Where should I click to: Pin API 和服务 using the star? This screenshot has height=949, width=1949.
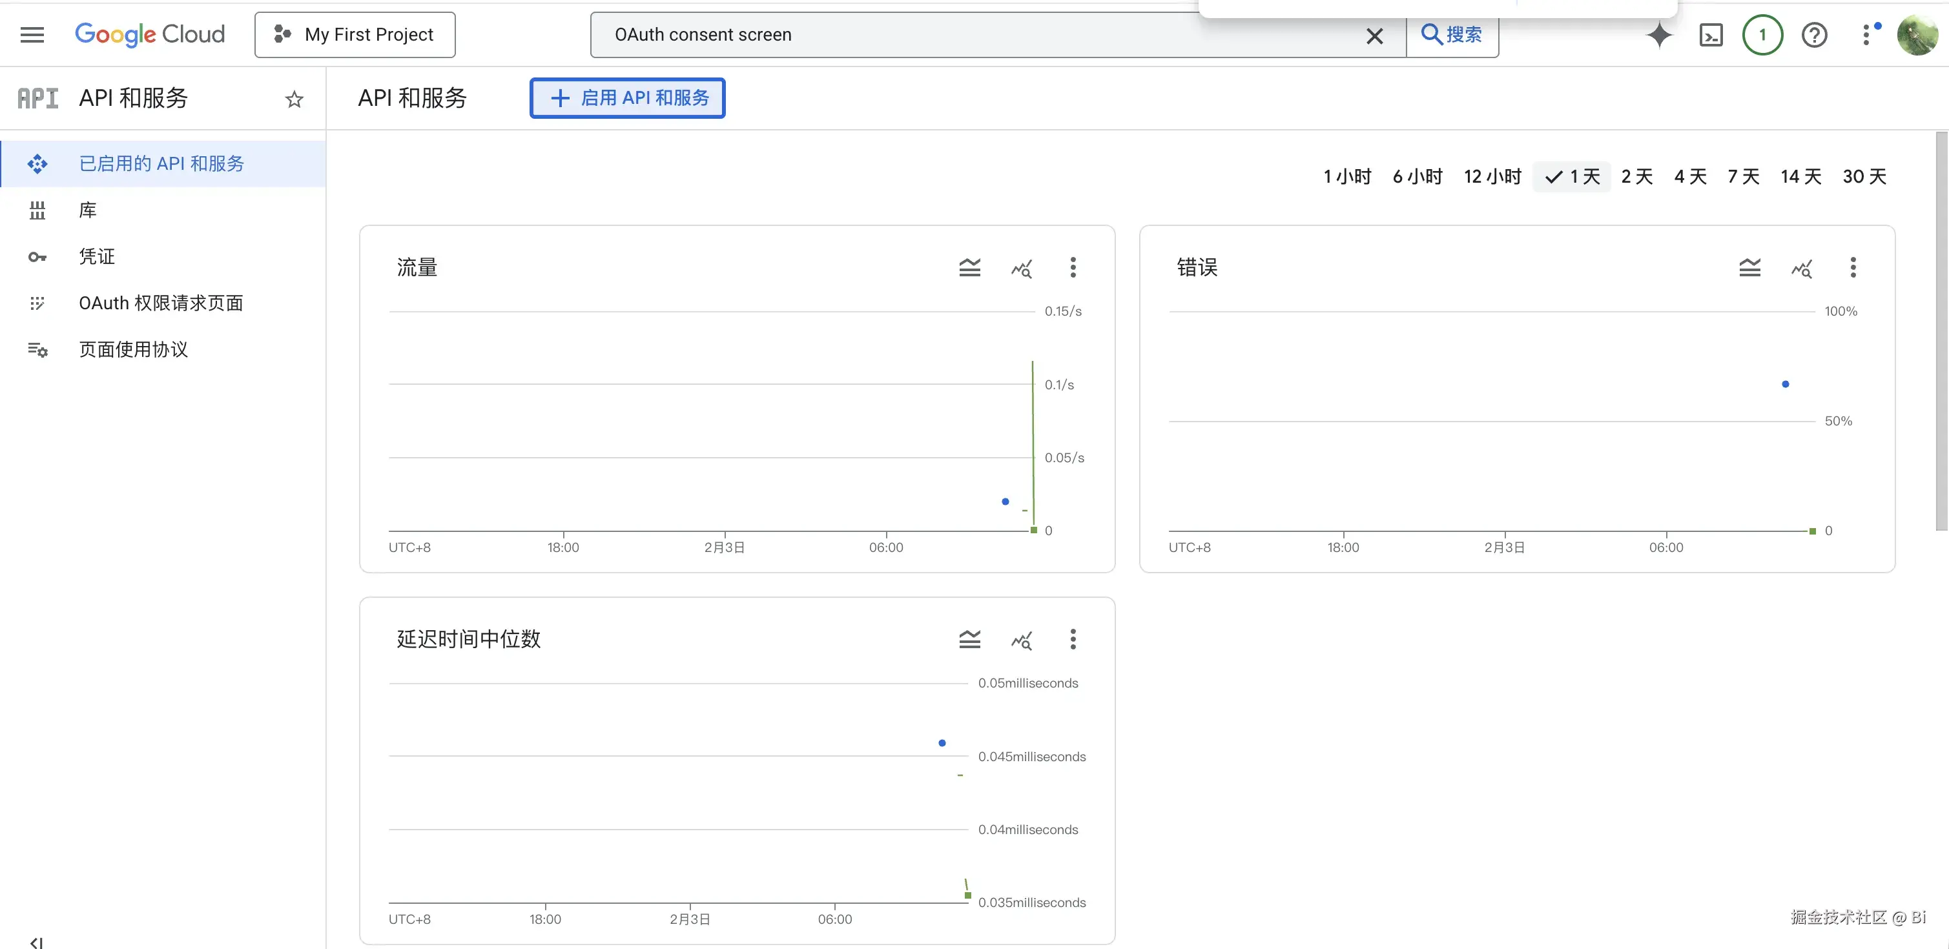(294, 98)
